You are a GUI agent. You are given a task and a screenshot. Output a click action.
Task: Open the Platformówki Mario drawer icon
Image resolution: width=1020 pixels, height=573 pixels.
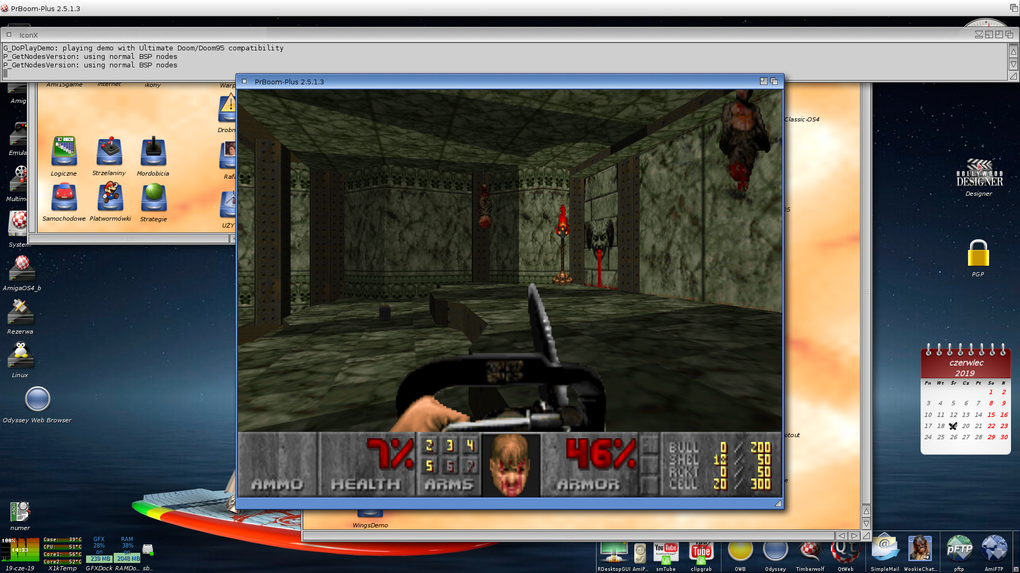click(110, 197)
